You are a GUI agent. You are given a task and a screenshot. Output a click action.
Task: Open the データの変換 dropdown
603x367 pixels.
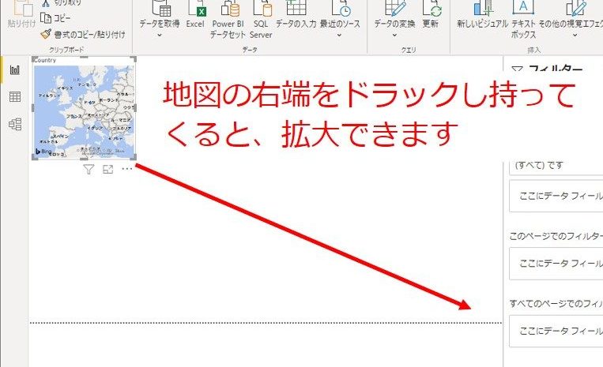pyautogui.click(x=394, y=24)
